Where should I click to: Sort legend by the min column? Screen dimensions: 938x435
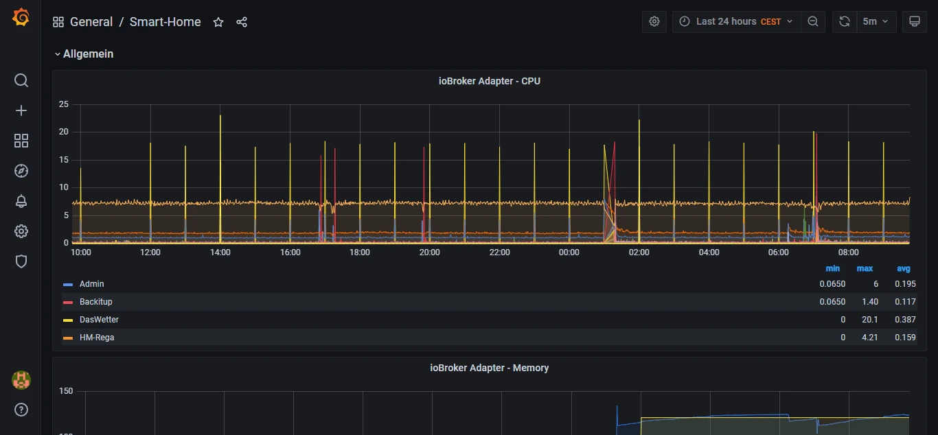point(832,268)
